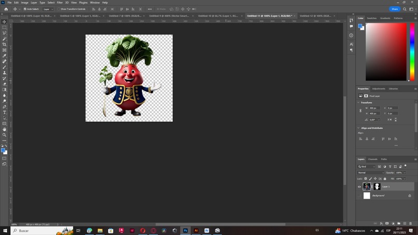Viewport: 418px width, 235px height.
Task: Toggle layer filtering switch on
Action: tap(406, 166)
